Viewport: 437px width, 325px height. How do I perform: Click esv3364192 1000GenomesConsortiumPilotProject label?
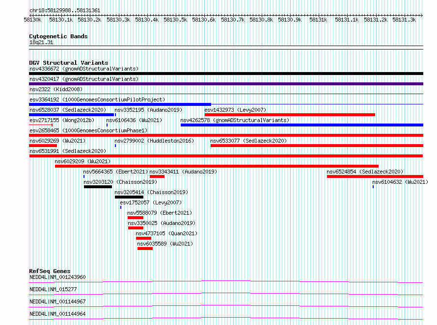[97, 100]
